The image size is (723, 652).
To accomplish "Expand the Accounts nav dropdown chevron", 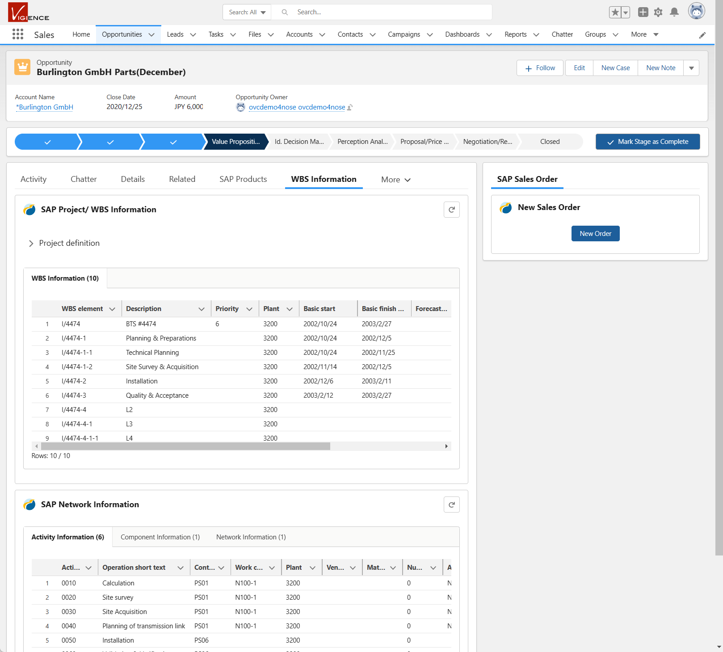I will tap(322, 35).
